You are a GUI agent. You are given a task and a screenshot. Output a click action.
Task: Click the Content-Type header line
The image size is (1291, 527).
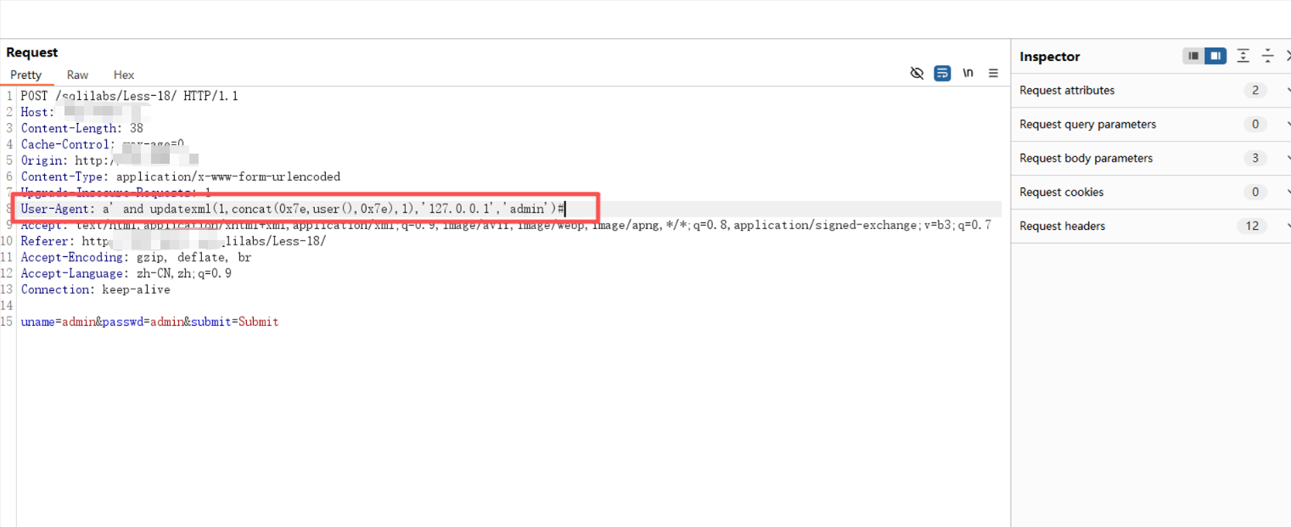tap(180, 177)
